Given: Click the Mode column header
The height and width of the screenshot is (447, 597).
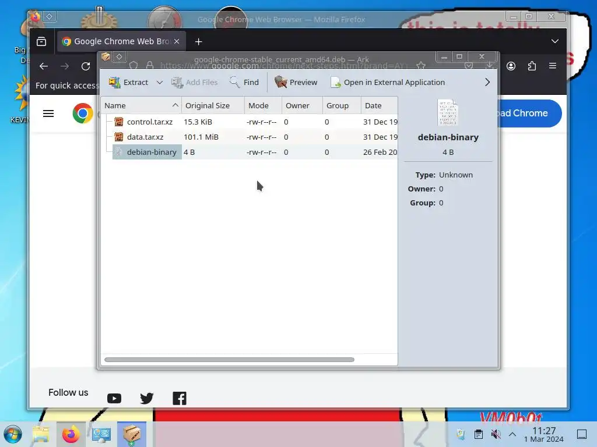Looking at the screenshot, I should point(263,106).
